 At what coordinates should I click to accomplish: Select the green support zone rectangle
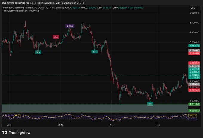coord(95,108)
